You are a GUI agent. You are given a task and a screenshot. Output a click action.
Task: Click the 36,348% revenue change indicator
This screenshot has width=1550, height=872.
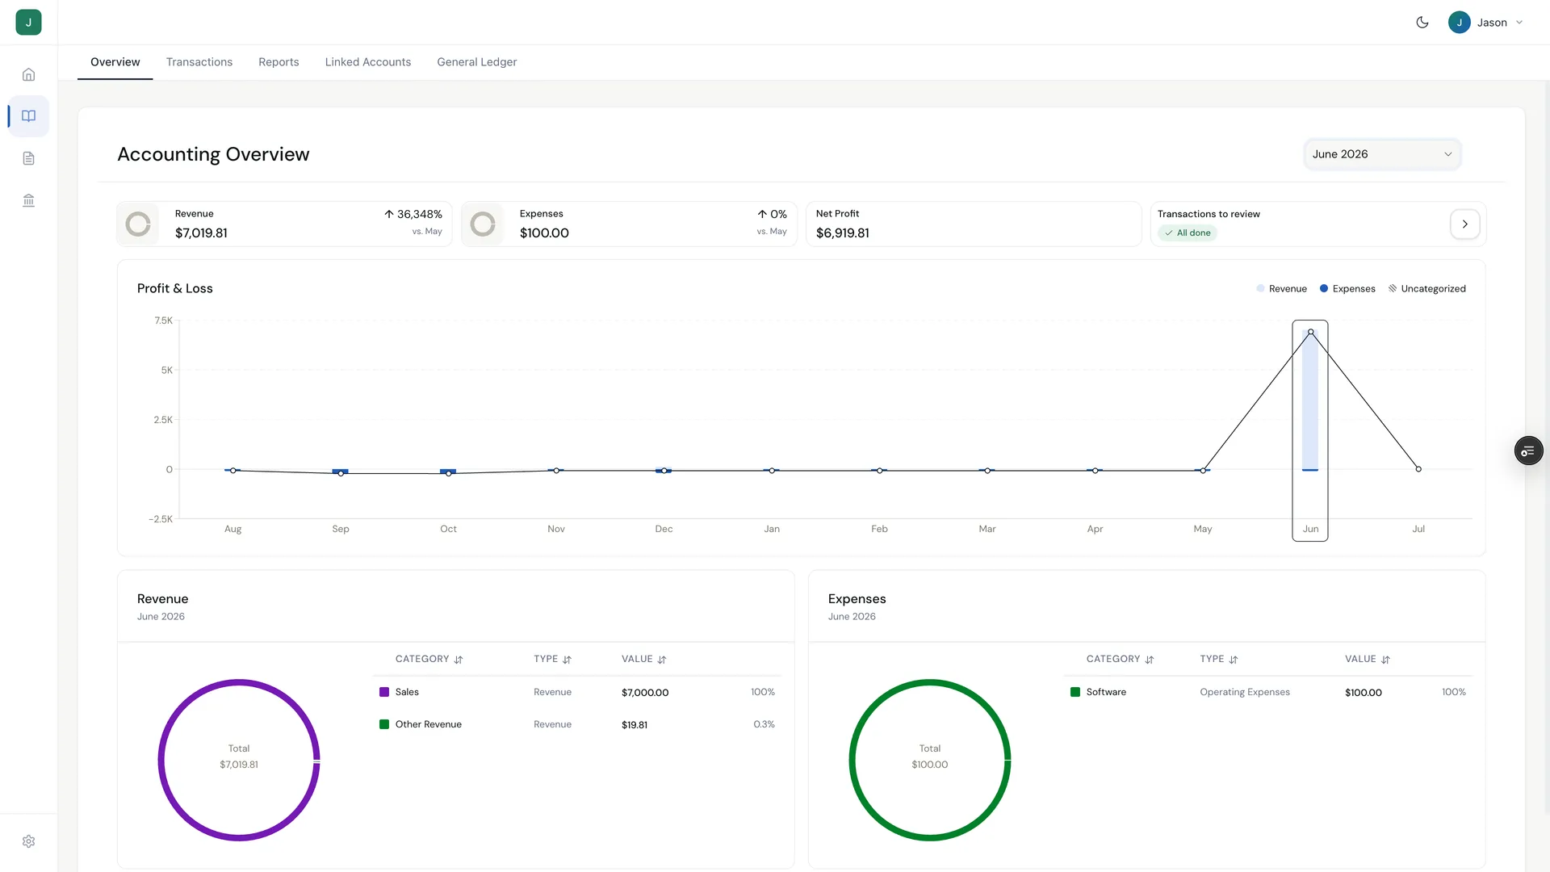(x=413, y=215)
